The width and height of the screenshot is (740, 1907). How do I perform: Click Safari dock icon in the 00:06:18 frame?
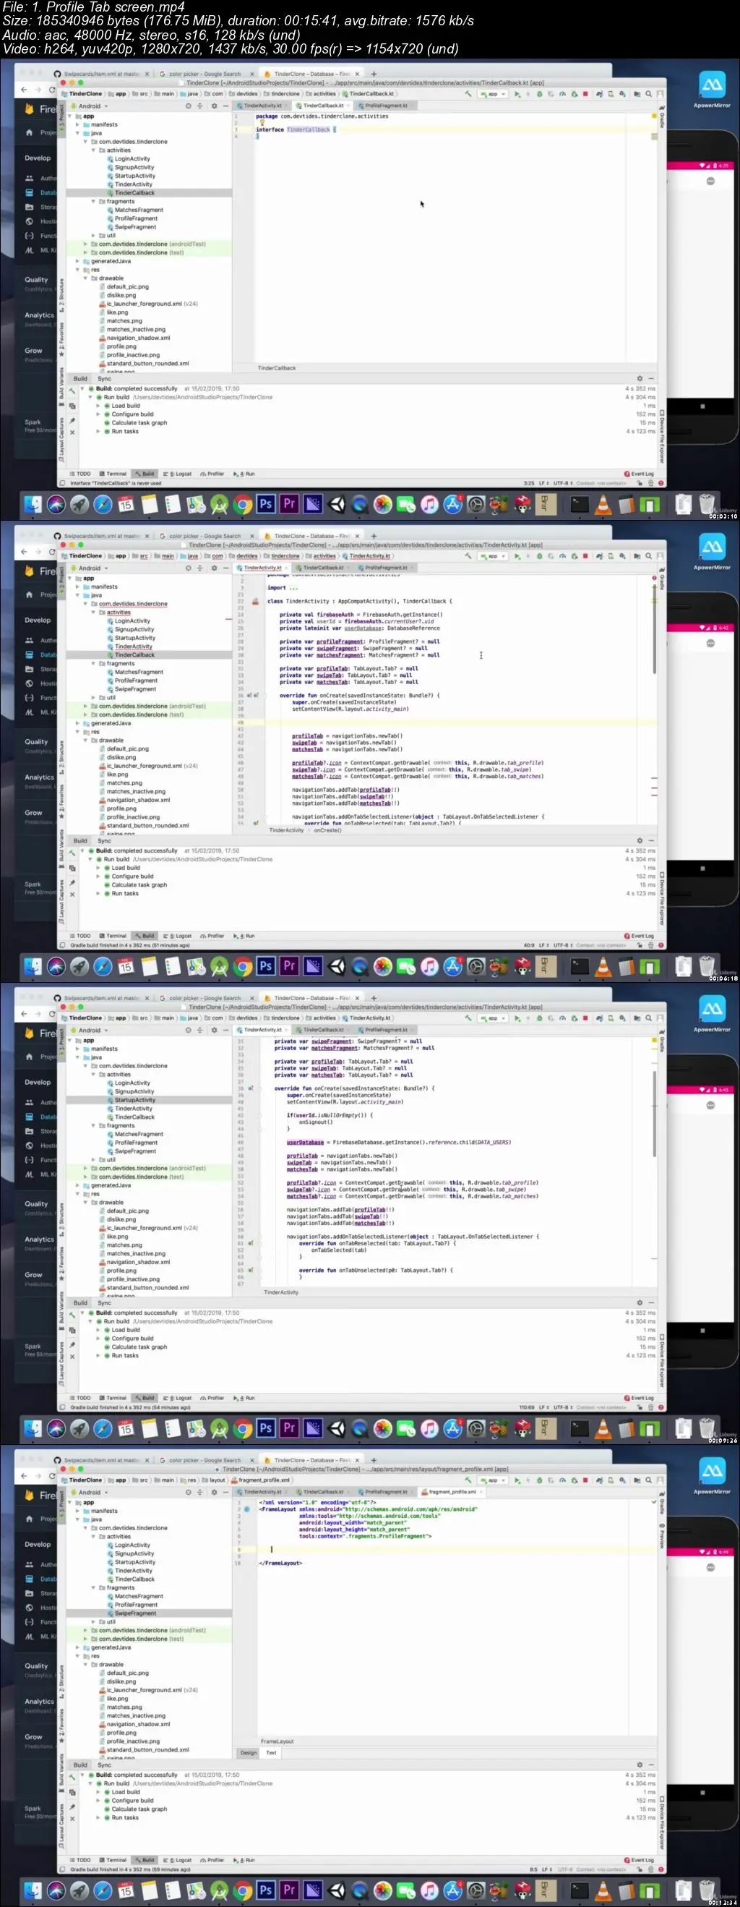103,967
